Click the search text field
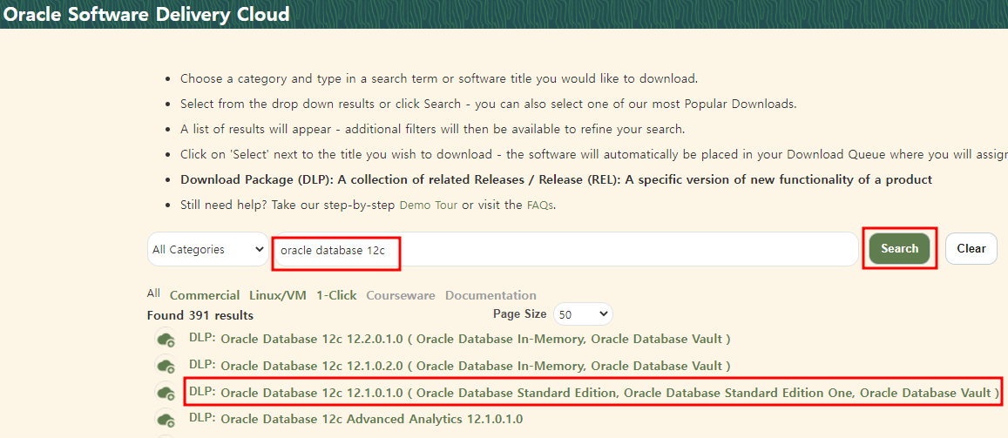 point(565,249)
